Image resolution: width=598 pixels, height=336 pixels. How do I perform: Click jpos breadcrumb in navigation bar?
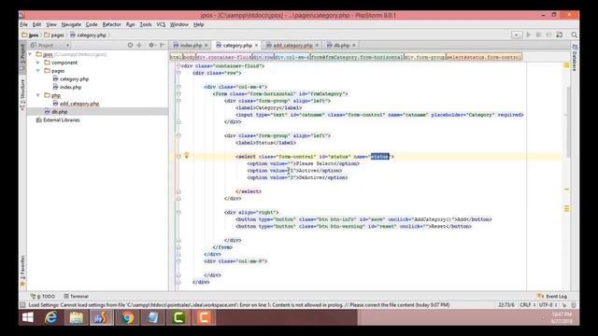[x=30, y=35]
